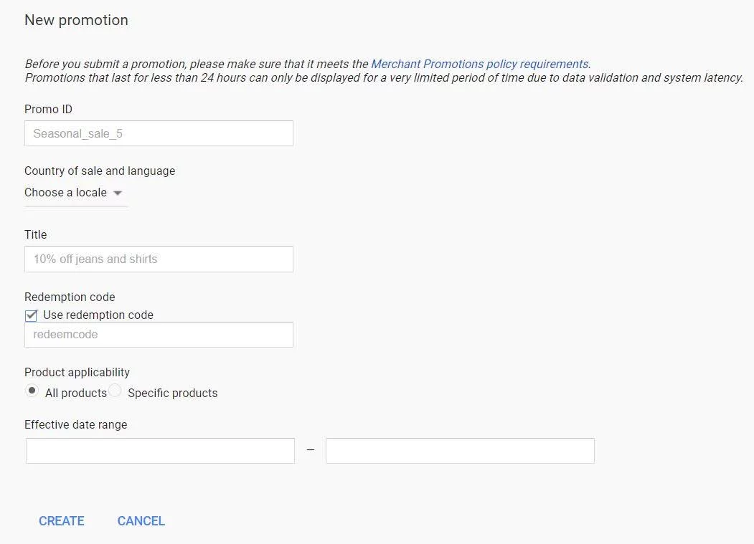Click the "Country of sale and language" label
Image resolution: width=754 pixels, height=544 pixels.
(x=100, y=171)
